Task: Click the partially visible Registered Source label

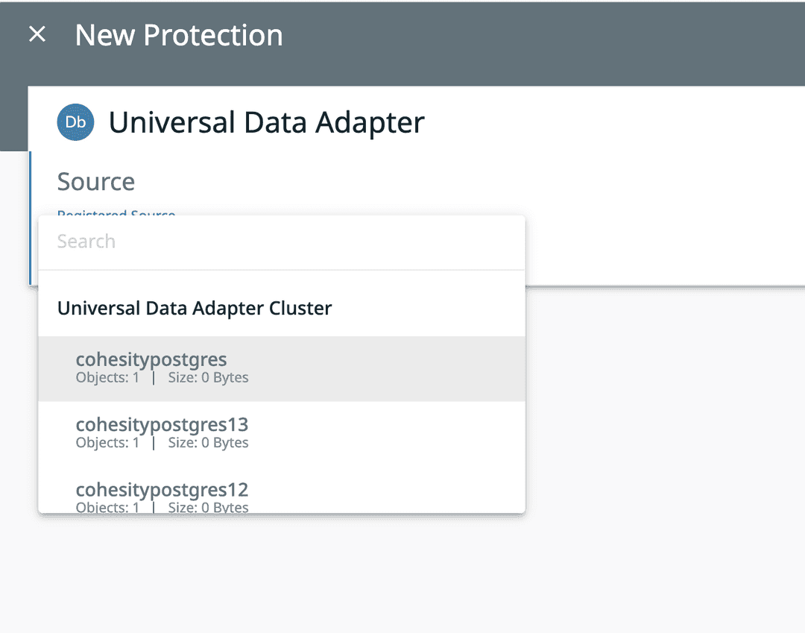Action: [x=116, y=215]
